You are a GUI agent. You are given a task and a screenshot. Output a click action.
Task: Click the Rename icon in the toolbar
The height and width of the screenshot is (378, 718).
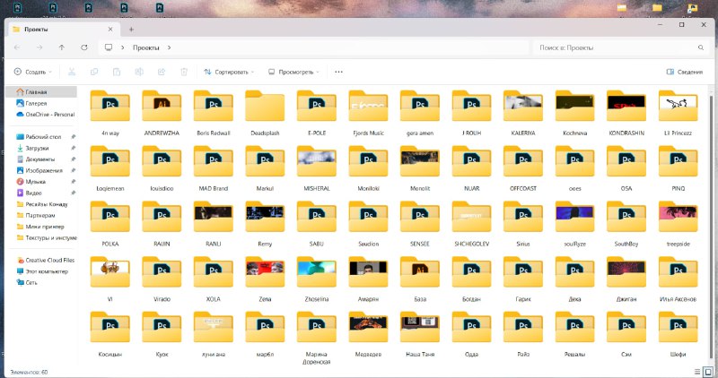pyautogui.click(x=139, y=72)
